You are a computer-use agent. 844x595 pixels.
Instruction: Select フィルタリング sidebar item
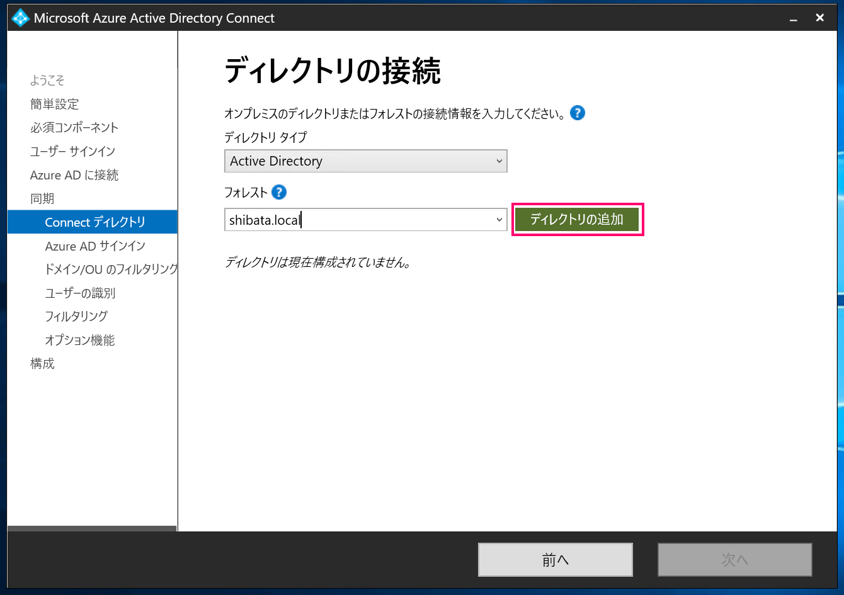coord(76,317)
